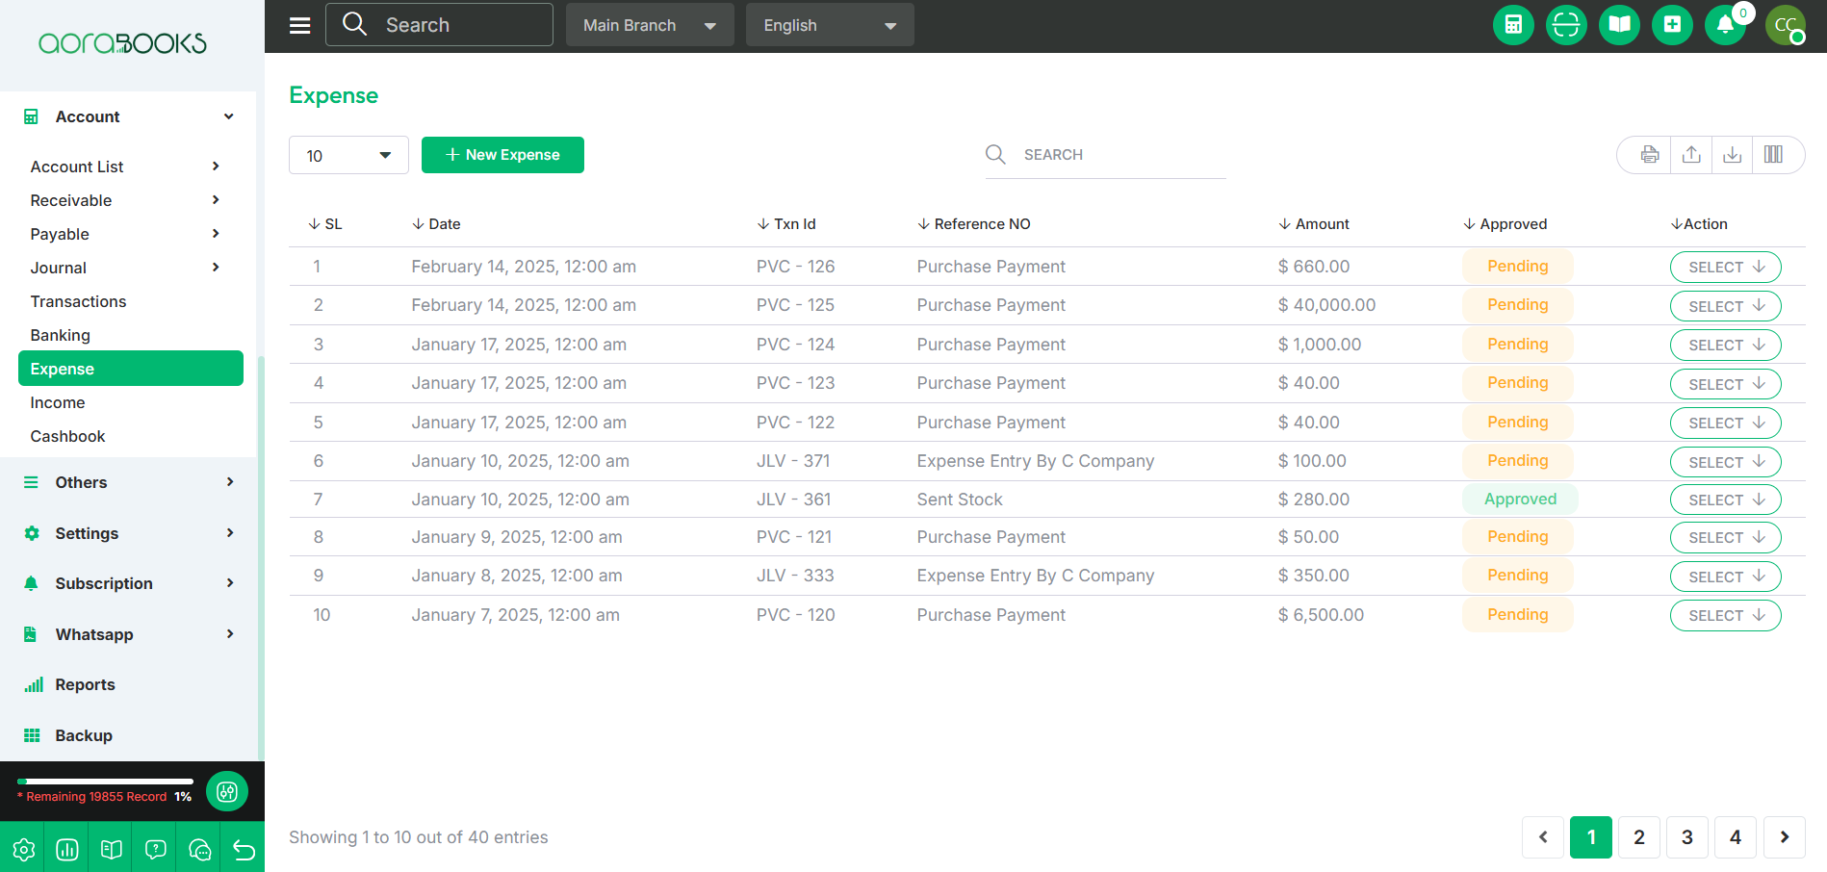Open SELECT action for PVC - 126
This screenshot has height=872, width=1827.
(1725, 267)
